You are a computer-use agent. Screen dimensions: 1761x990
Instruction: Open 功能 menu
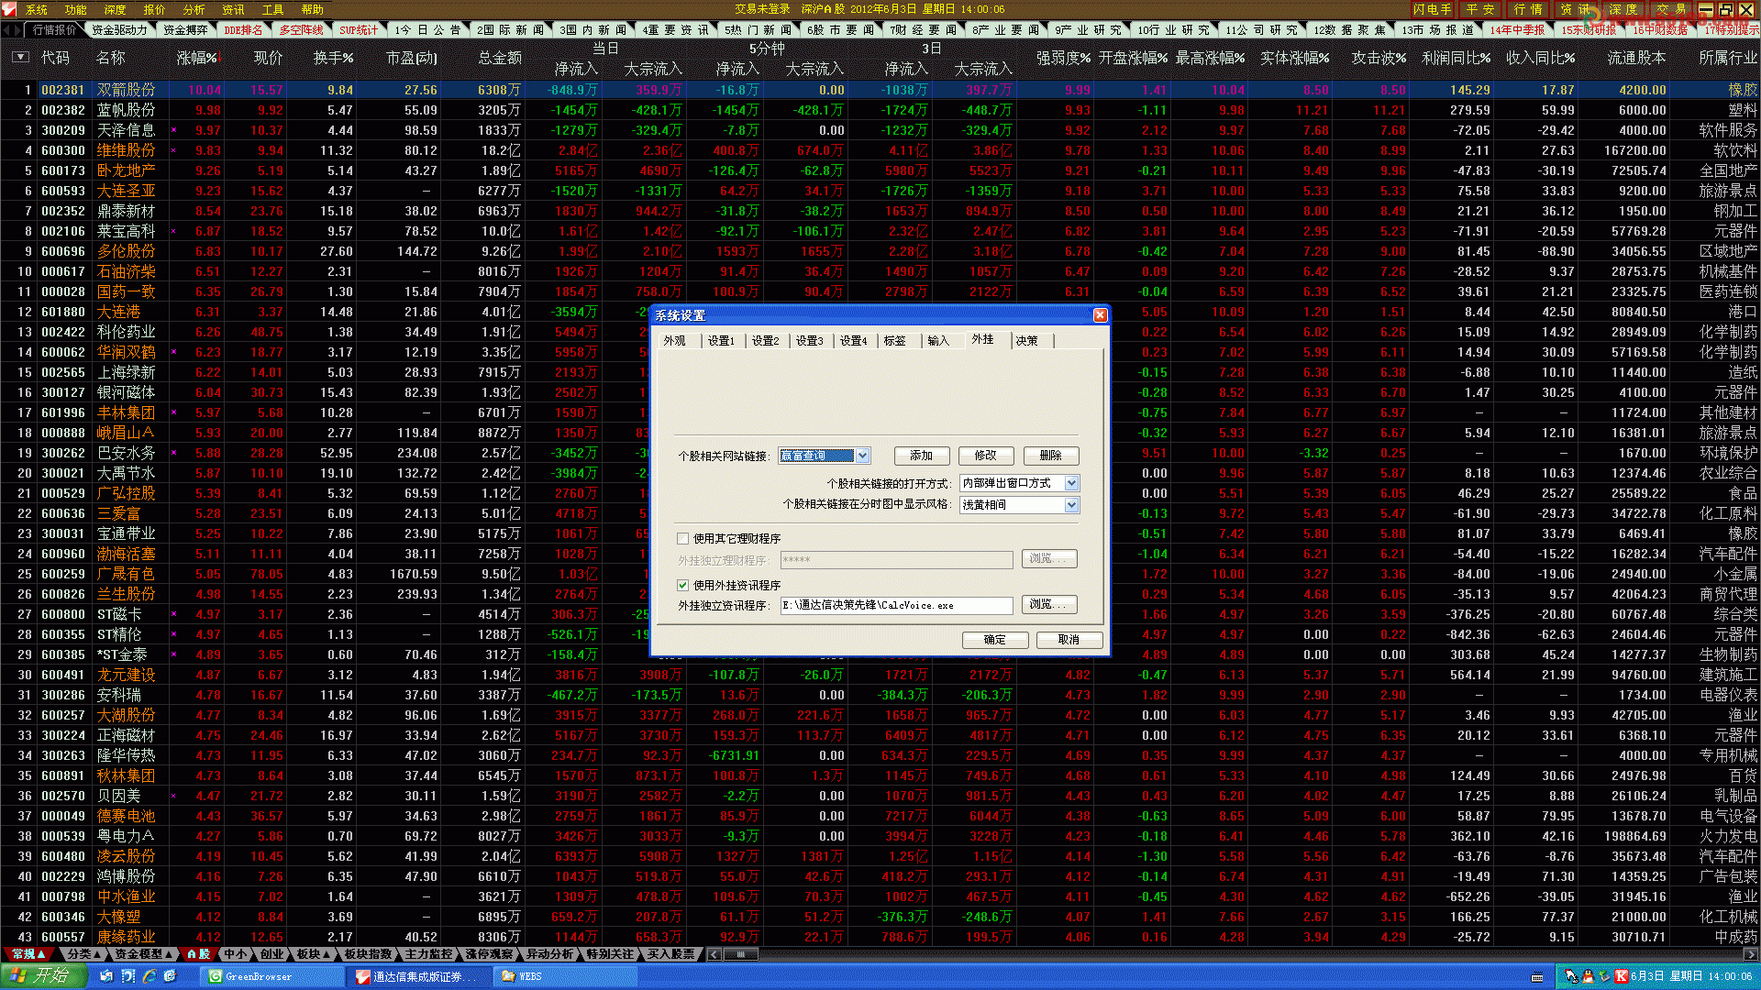(x=75, y=10)
